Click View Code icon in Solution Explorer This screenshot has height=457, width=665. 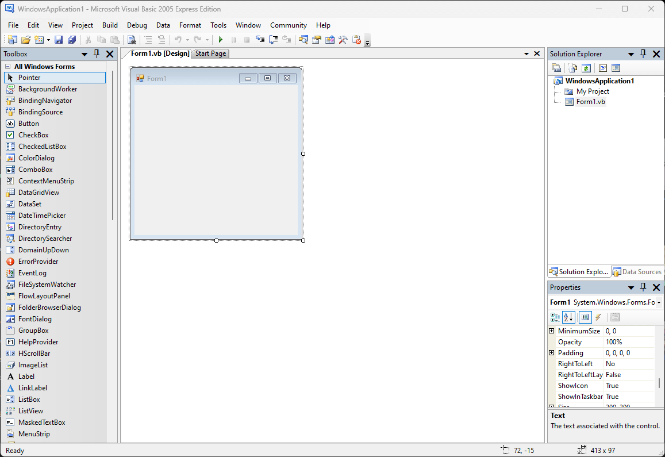(x=603, y=68)
